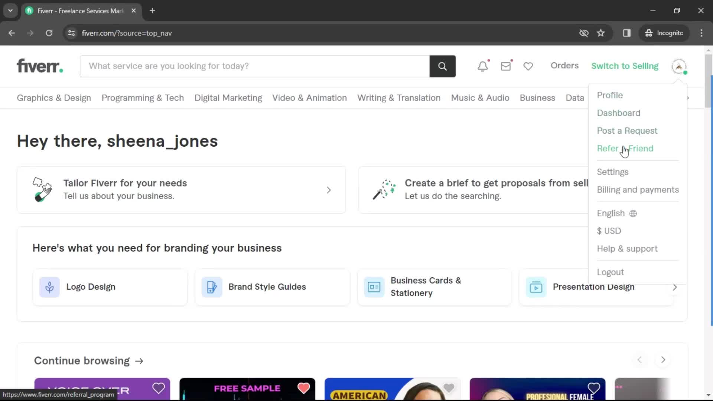The width and height of the screenshot is (713, 401).
Task: Click the user profile avatar icon
Action: (x=680, y=66)
